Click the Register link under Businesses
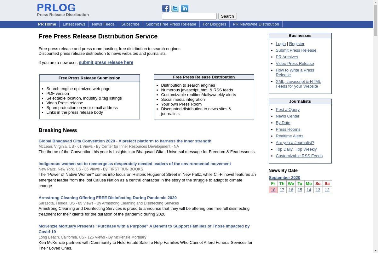Screen dimensions: 378x253 pos(297,44)
